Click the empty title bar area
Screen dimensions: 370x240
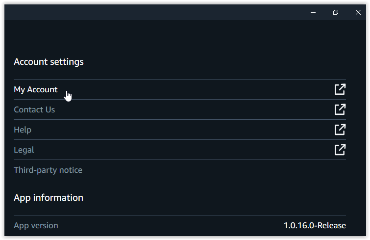pos(147,12)
